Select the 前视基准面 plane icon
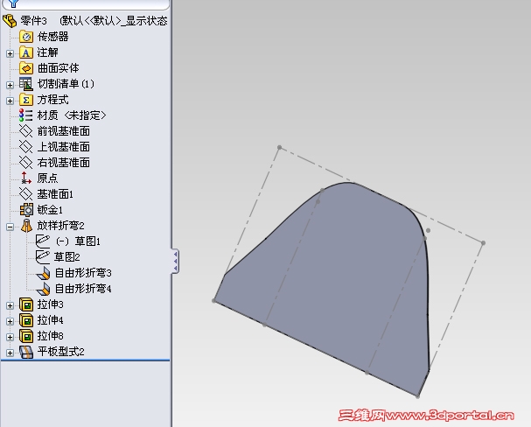This screenshot has width=531, height=427. [x=26, y=131]
